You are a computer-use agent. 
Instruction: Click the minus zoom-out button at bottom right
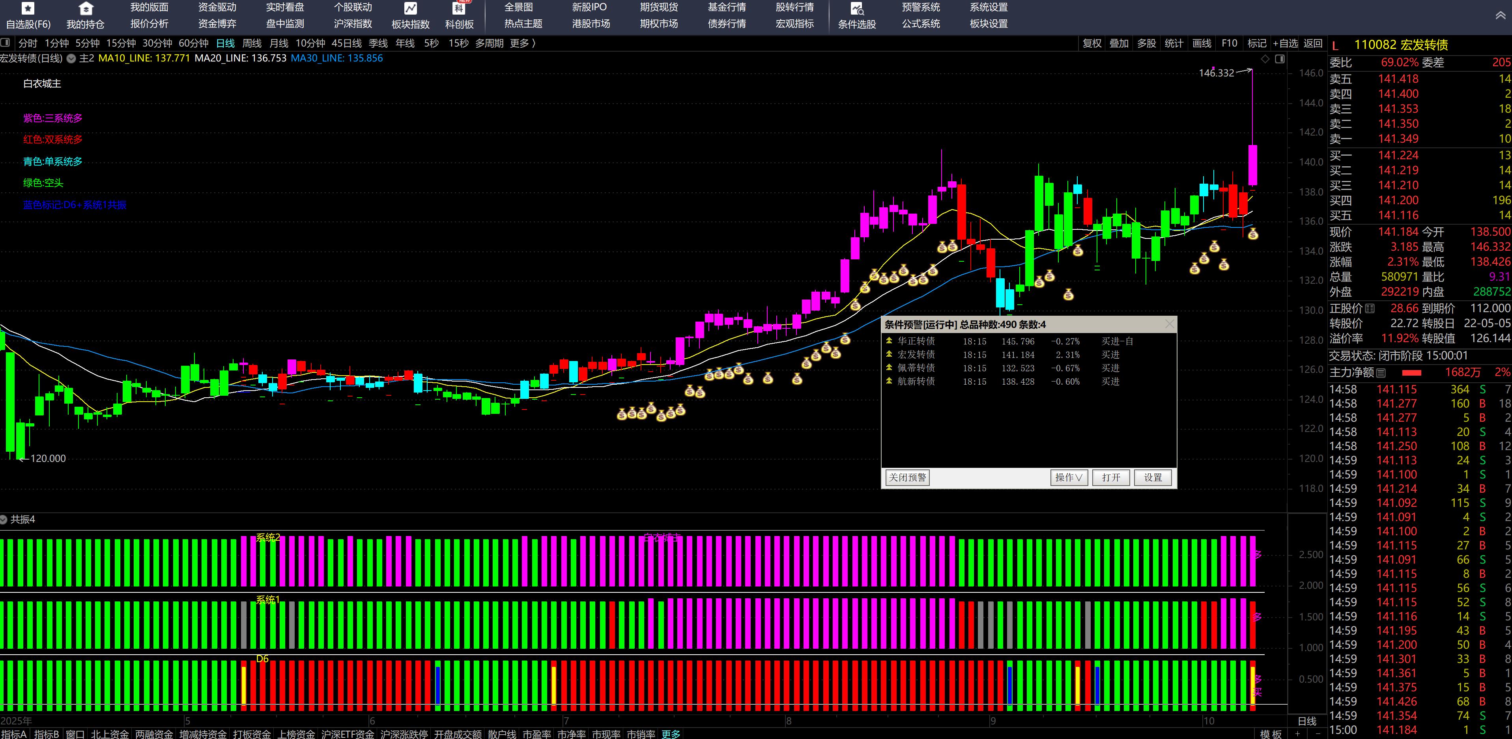[x=1318, y=734]
